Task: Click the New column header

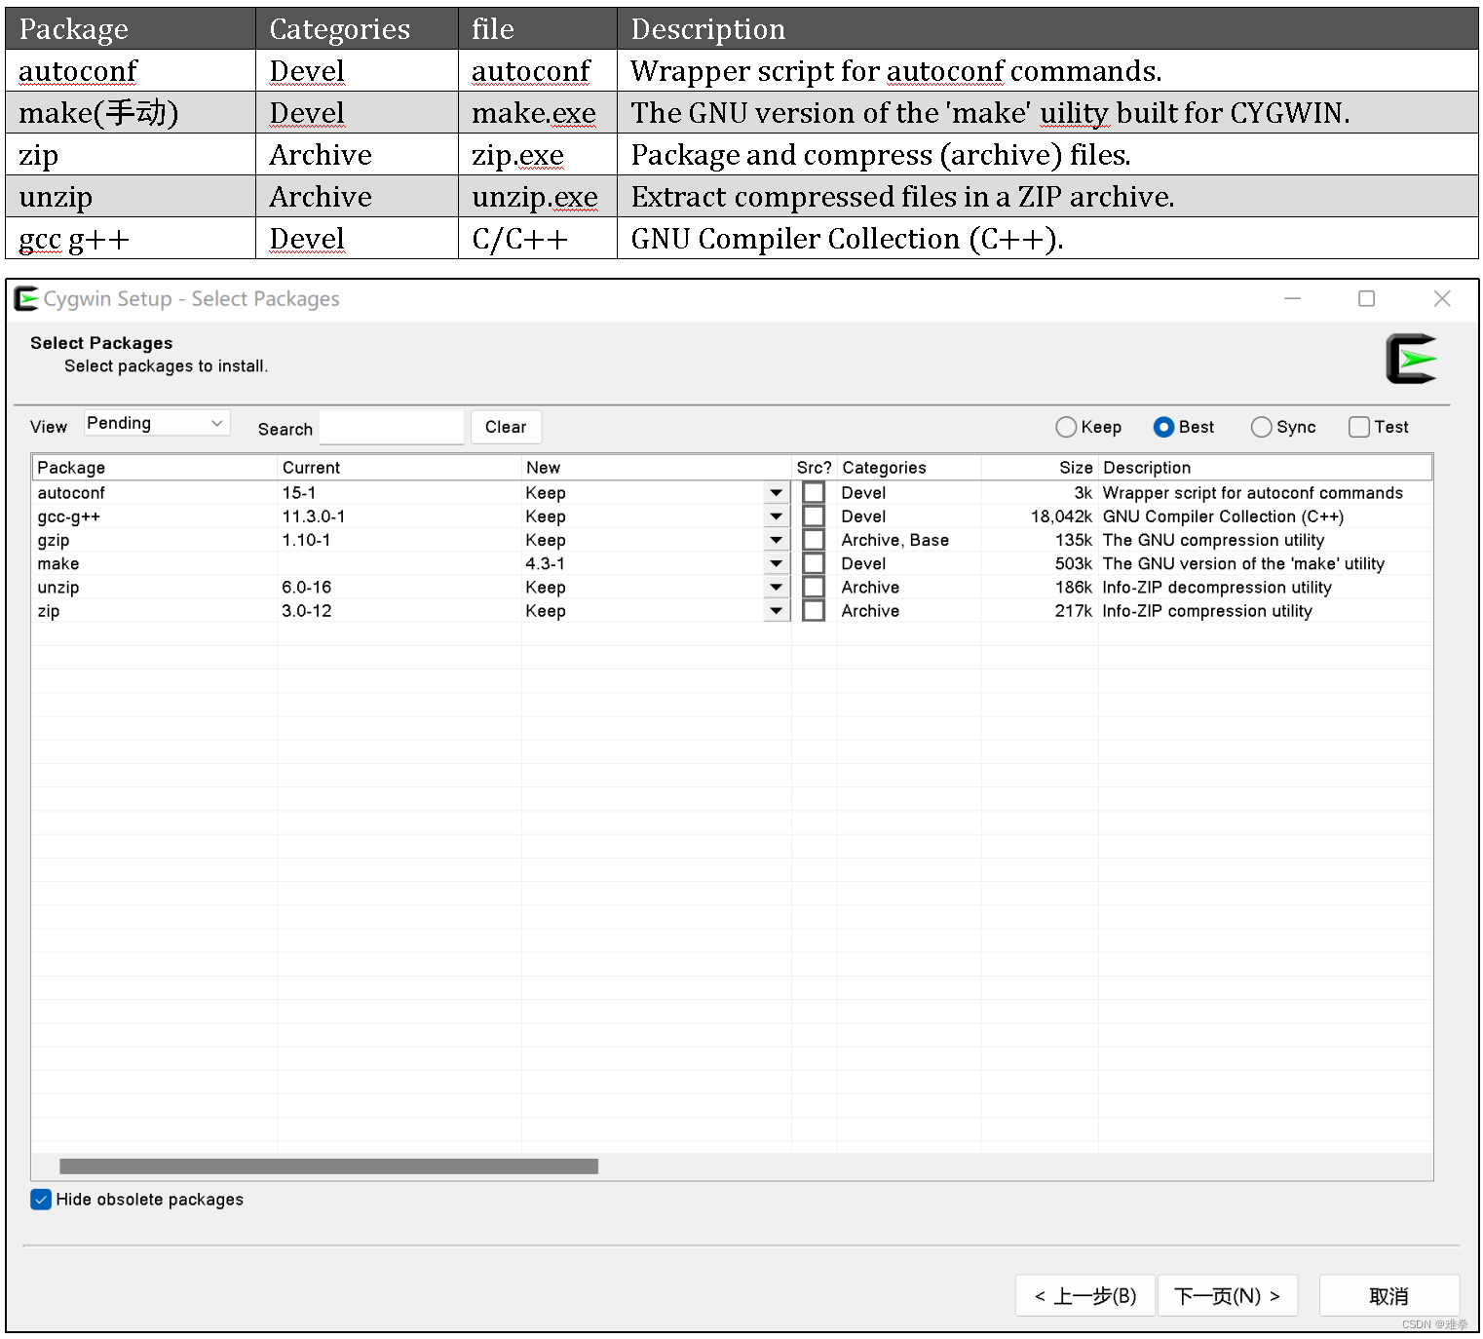Action: click(657, 468)
